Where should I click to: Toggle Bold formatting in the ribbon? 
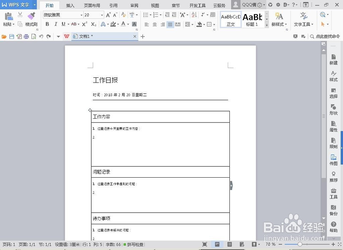coord(48,24)
